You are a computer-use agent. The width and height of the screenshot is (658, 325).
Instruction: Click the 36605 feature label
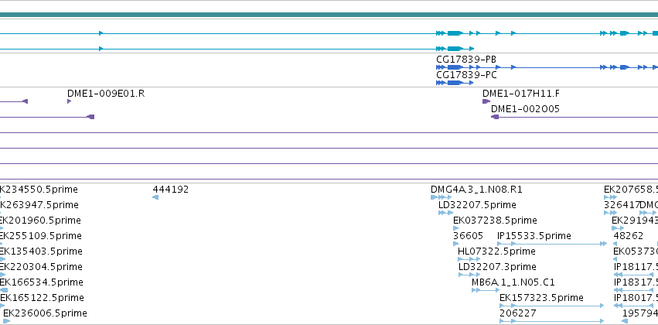[469, 235]
